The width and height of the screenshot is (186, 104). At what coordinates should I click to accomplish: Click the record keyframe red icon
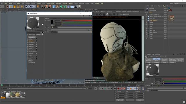pyautogui.click(x=118, y=88)
